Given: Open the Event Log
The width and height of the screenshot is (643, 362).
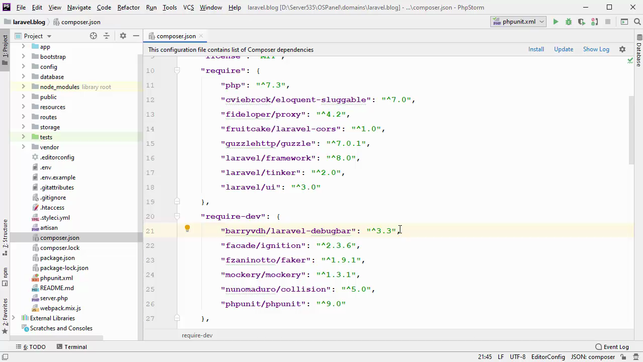Looking at the screenshot, I should (x=612, y=347).
